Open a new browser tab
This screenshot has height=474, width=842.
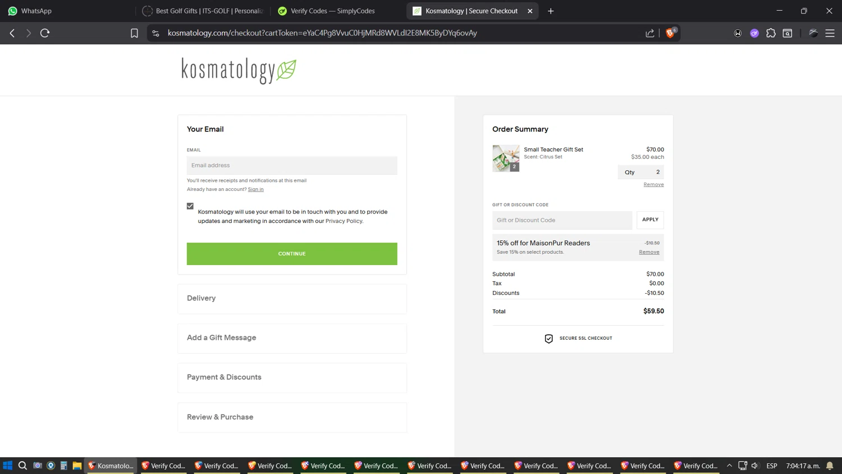[x=551, y=11]
